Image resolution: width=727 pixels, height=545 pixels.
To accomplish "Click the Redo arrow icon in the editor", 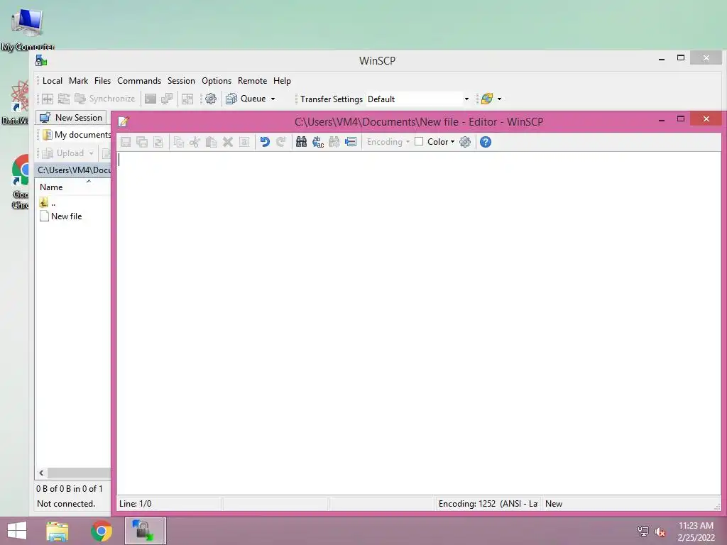I will tap(281, 142).
